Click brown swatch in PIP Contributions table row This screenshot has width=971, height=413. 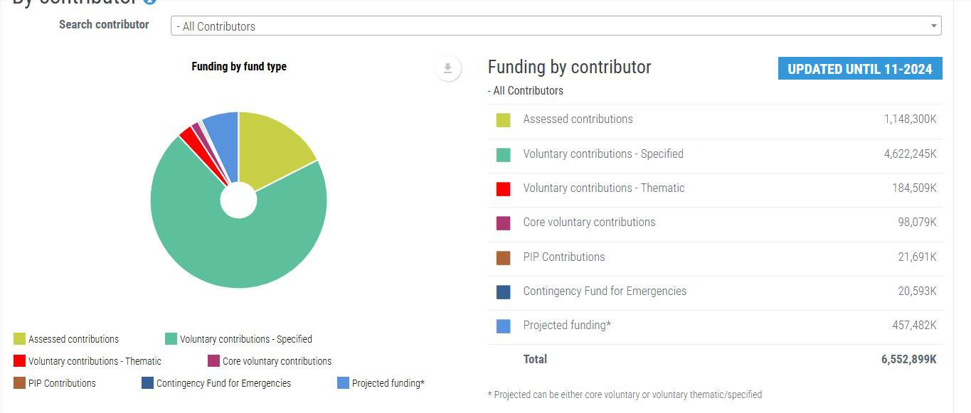click(503, 258)
